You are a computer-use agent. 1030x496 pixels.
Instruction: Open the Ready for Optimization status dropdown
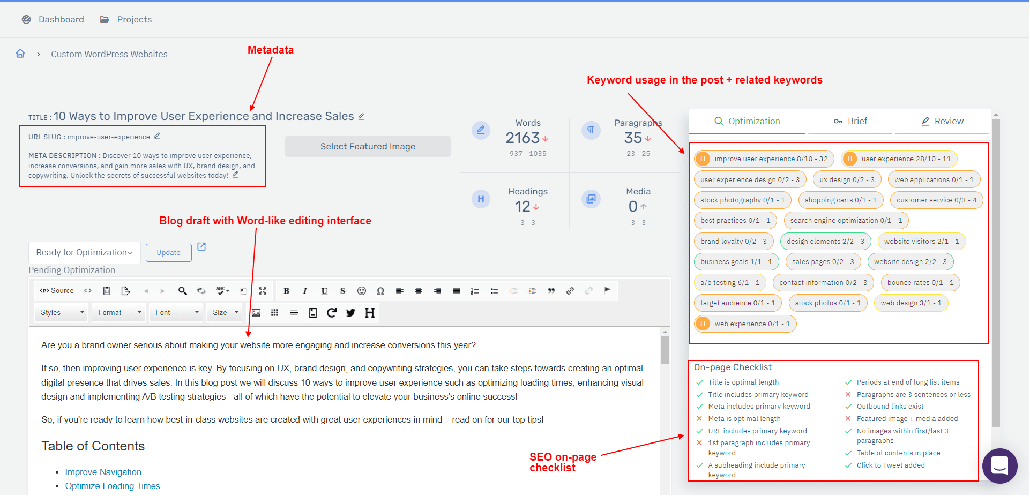(84, 253)
